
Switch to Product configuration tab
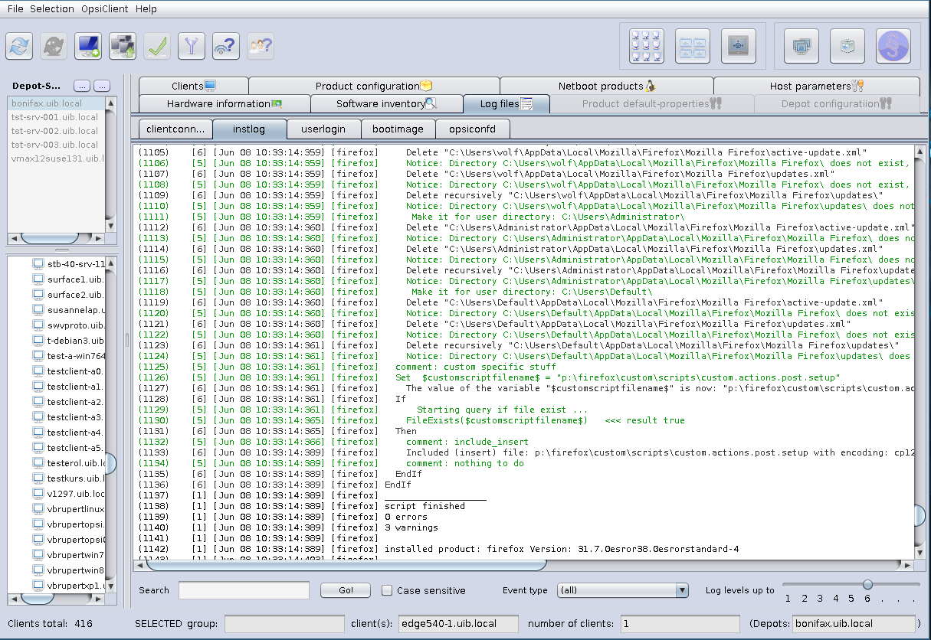pyautogui.click(x=374, y=86)
